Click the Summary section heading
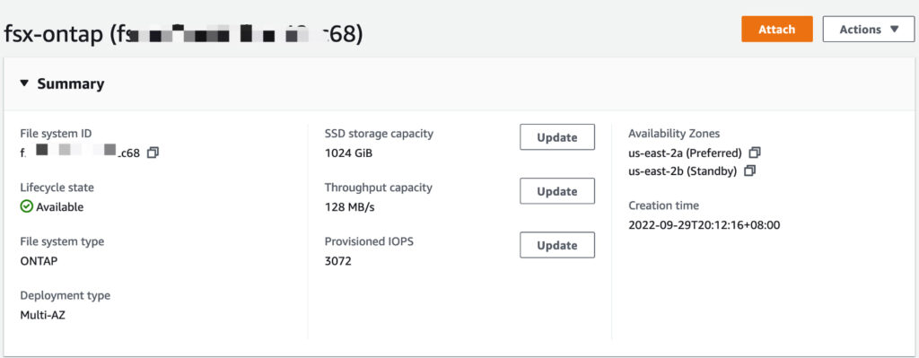 pyautogui.click(x=71, y=83)
